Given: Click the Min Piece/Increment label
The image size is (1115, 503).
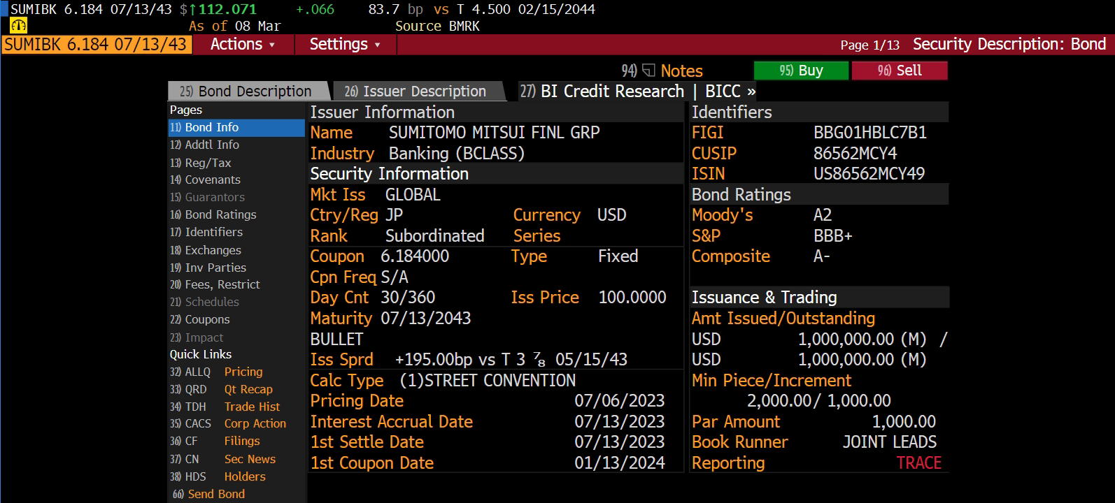Looking at the screenshot, I should [x=772, y=381].
